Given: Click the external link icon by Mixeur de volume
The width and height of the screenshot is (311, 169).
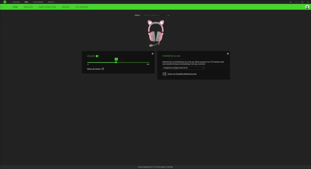Looking at the screenshot, I should (x=103, y=69).
